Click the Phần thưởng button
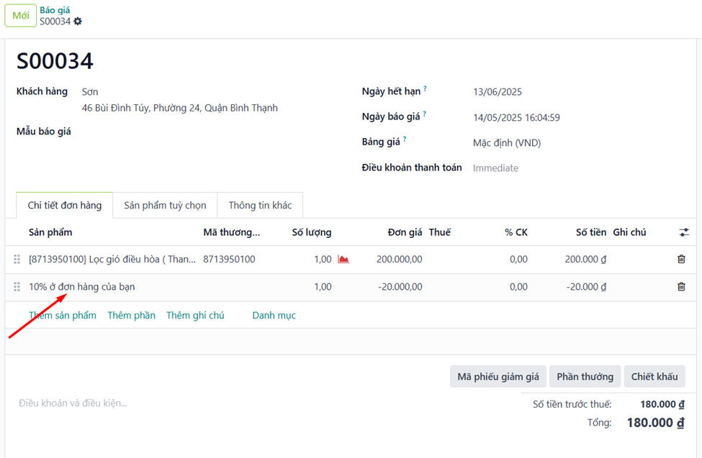The image size is (702, 458). pos(585,377)
